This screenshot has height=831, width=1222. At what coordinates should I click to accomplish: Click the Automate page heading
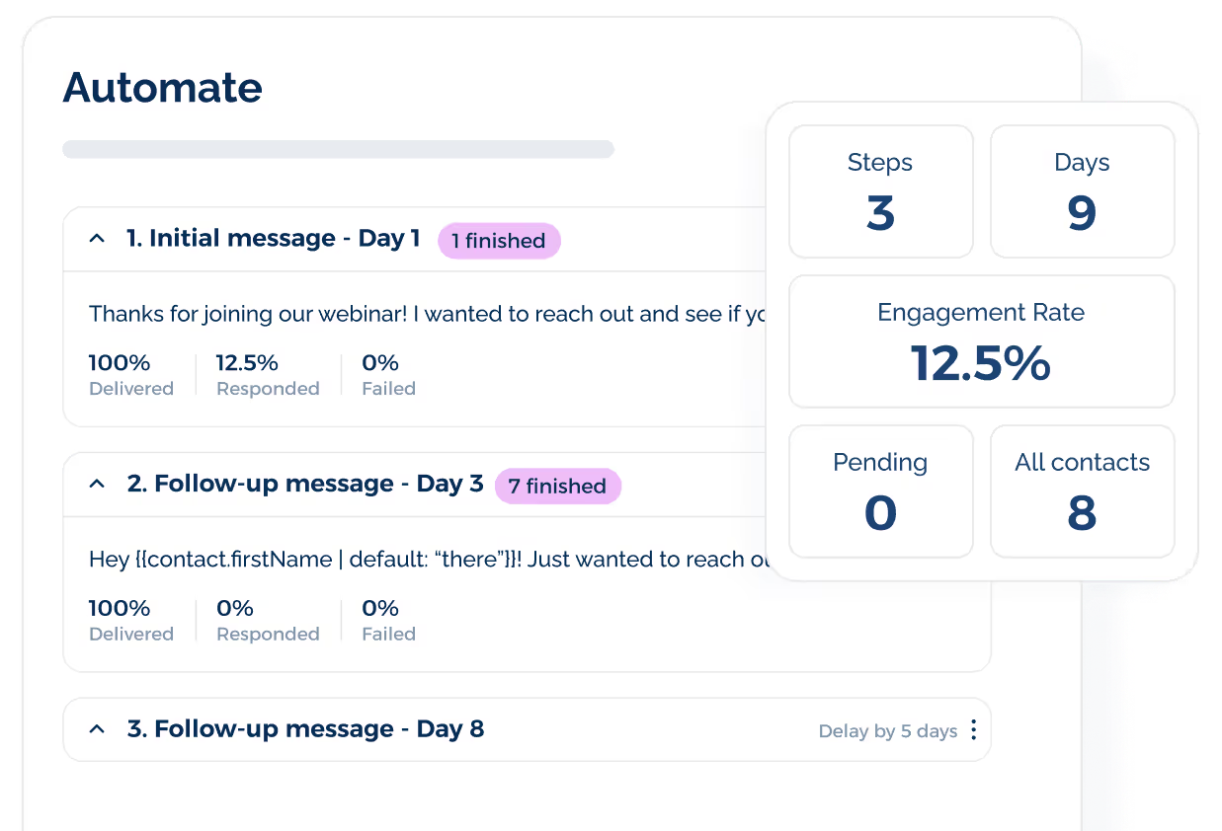pyautogui.click(x=162, y=88)
